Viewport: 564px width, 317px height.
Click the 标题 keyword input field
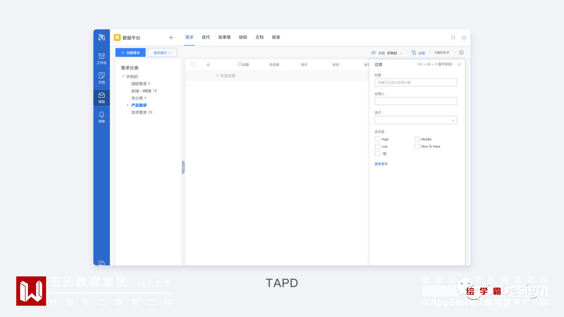[416, 82]
